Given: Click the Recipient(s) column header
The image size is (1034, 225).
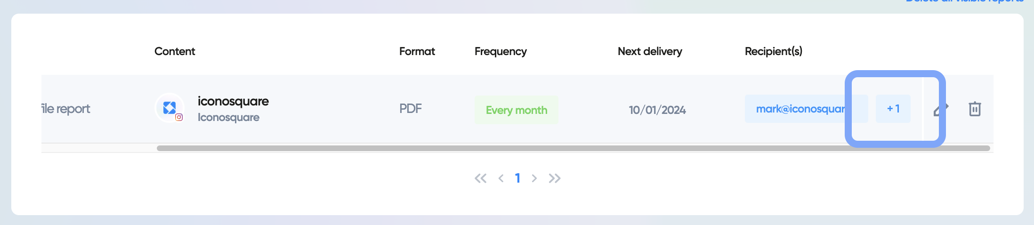Looking at the screenshot, I should click(774, 51).
